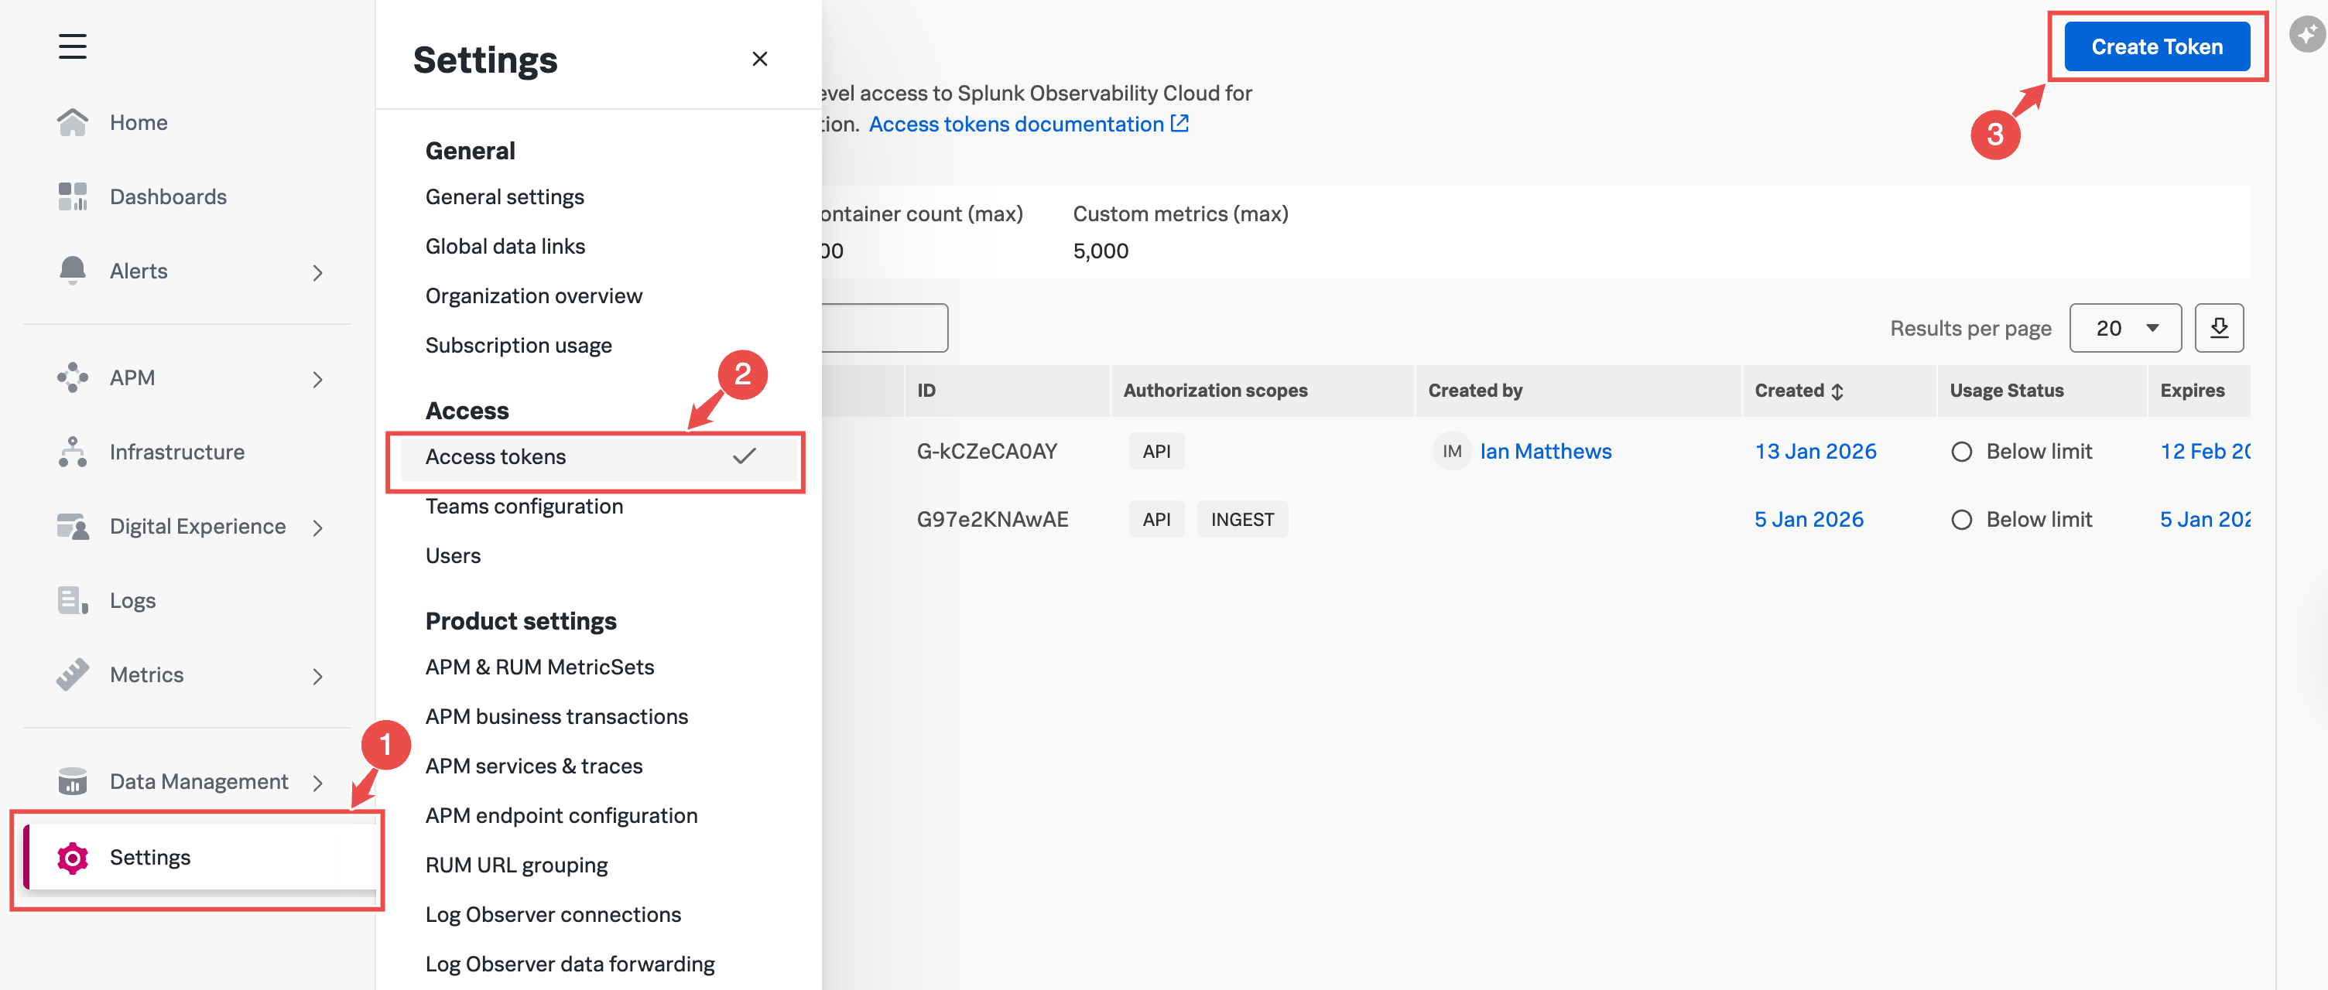This screenshot has width=2328, height=990.
Task: Click the download tokens icon button
Action: pos(2219,328)
